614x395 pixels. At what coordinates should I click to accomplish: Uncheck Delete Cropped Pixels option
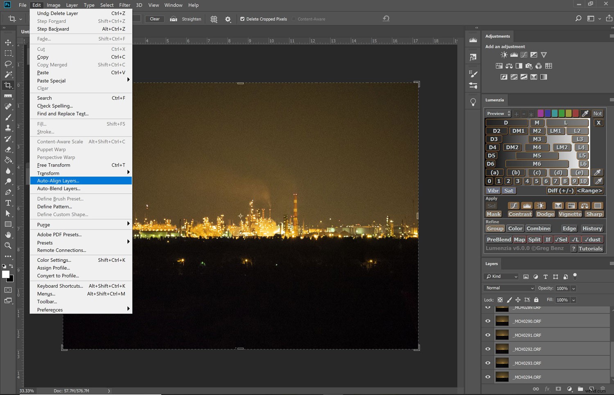click(x=243, y=19)
